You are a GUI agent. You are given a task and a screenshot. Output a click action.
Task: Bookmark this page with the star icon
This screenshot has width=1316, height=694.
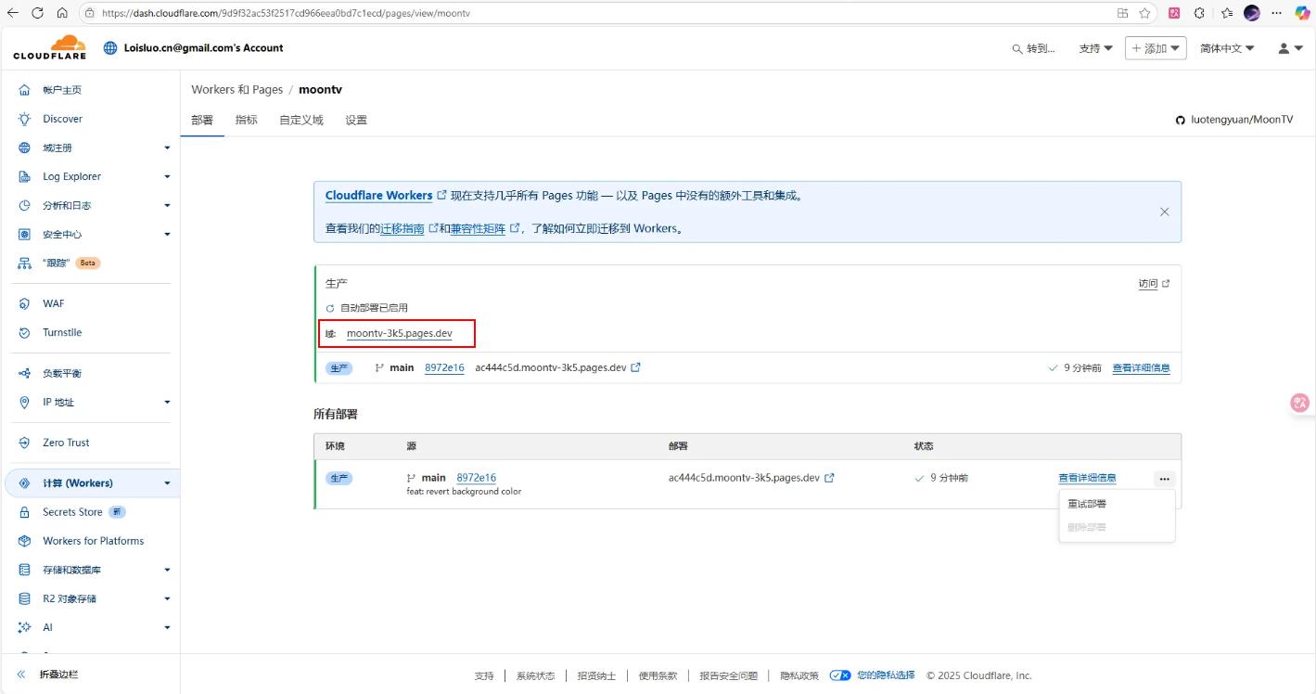click(x=1144, y=13)
